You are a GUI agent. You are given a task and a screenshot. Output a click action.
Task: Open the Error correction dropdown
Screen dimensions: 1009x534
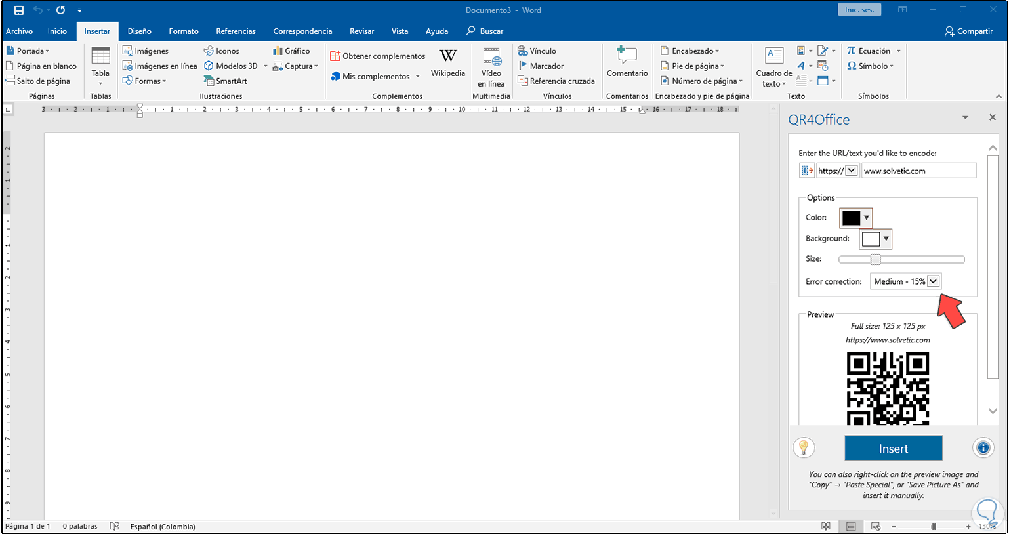coord(906,281)
